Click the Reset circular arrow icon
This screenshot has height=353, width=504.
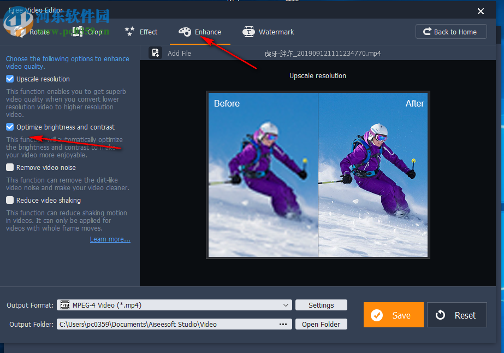pyautogui.click(x=441, y=315)
